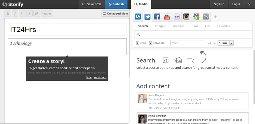Open the YouTube media source
The image size is (255, 124).
[167, 17]
